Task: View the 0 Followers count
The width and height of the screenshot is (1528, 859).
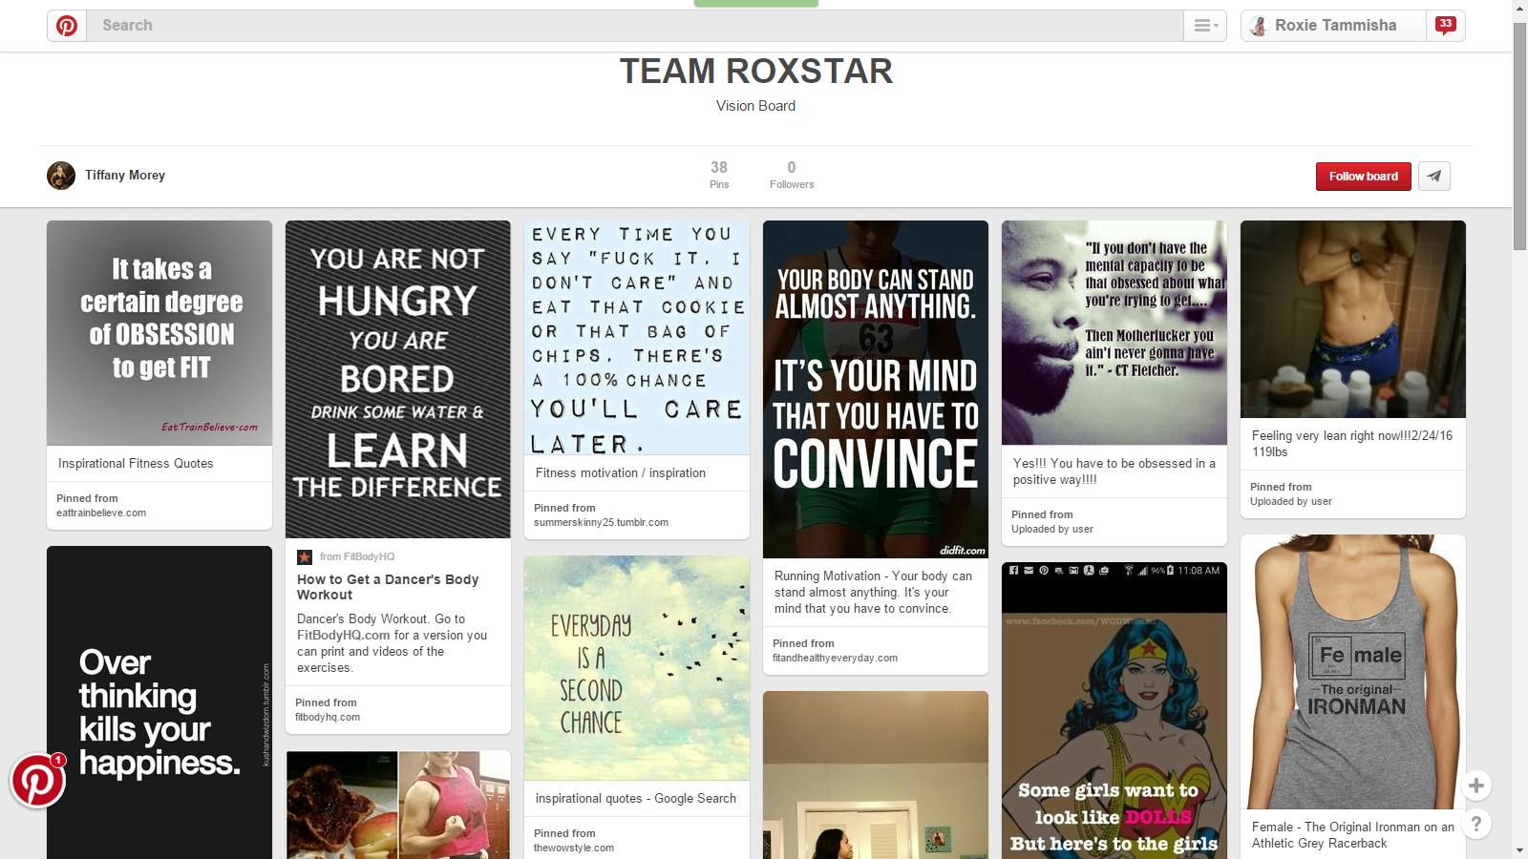Action: pyautogui.click(x=792, y=175)
